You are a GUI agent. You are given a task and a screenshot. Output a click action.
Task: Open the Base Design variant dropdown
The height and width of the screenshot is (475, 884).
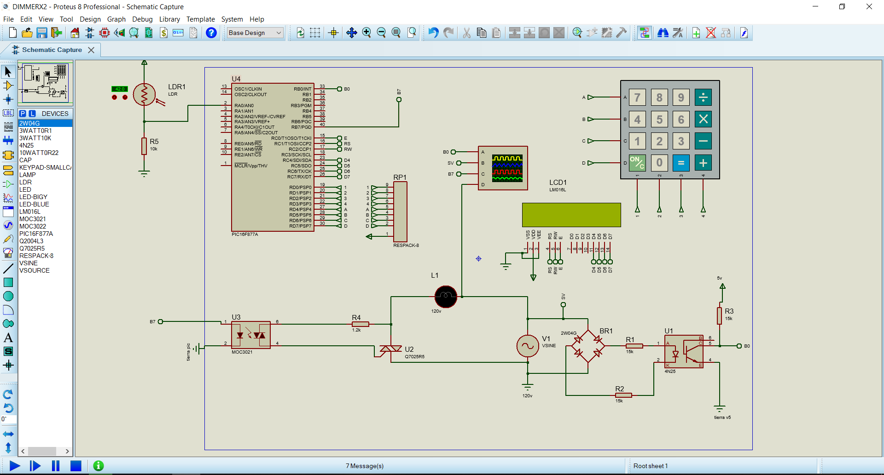pyautogui.click(x=255, y=33)
